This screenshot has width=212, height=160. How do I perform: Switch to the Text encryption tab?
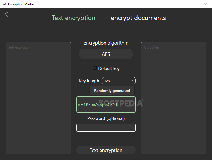click(74, 18)
